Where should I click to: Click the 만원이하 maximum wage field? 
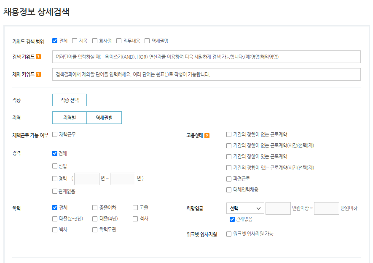[327, 208]
